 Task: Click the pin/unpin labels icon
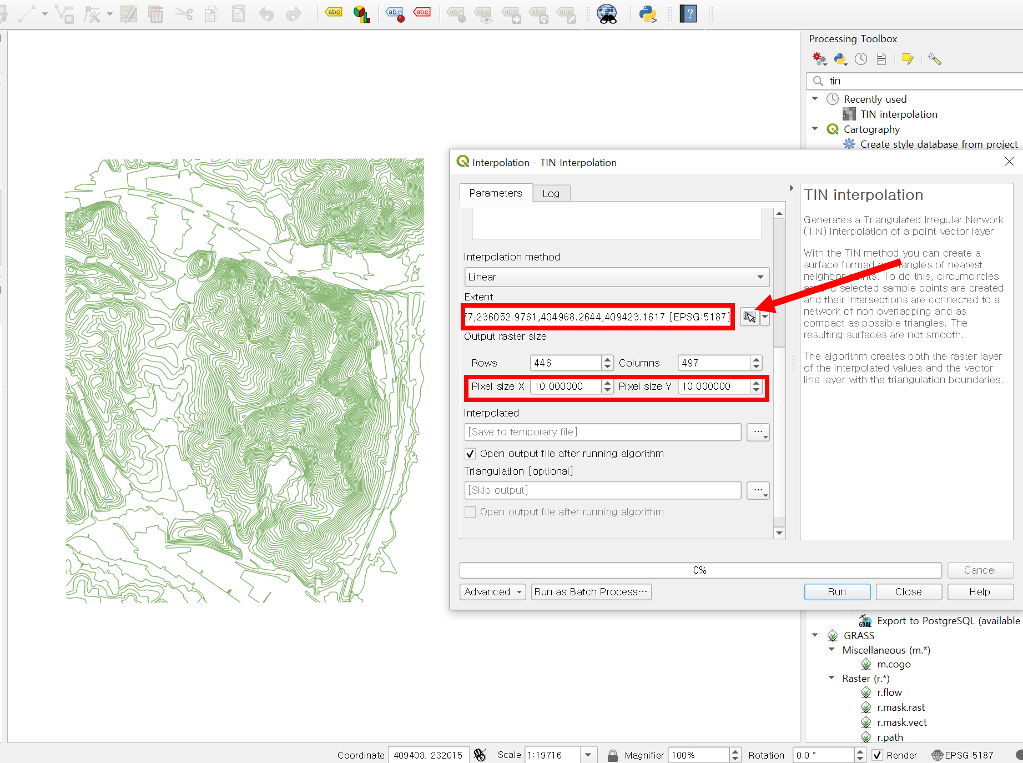coord(395,13)
